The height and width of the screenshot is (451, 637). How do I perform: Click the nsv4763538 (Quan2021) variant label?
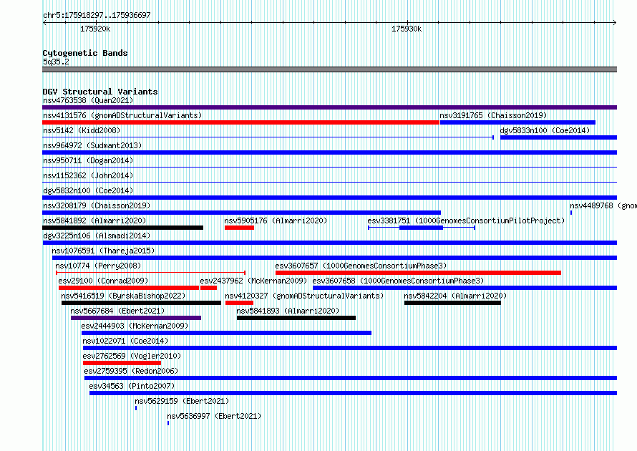pos(88,100)
